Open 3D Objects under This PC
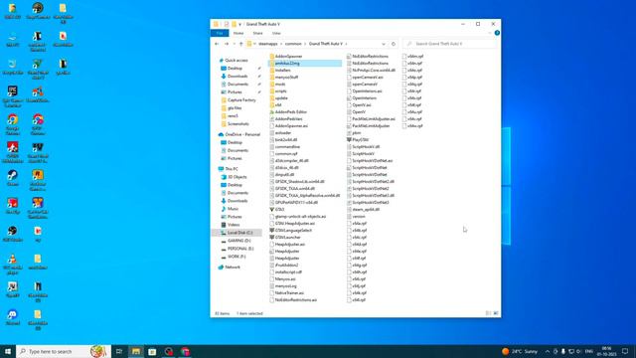The height and width of the screenshot is (358, 636). click(237, 177)
